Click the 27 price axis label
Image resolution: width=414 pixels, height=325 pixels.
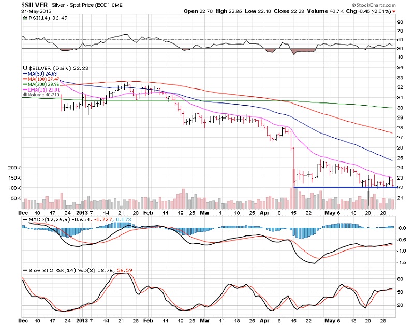(x=400, y=138)
